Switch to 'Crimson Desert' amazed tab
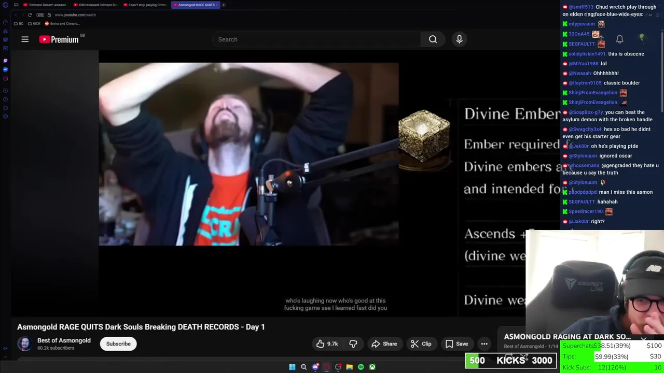Screen dimensions: 664x373 pyautogui.click(x=44, y=5)
